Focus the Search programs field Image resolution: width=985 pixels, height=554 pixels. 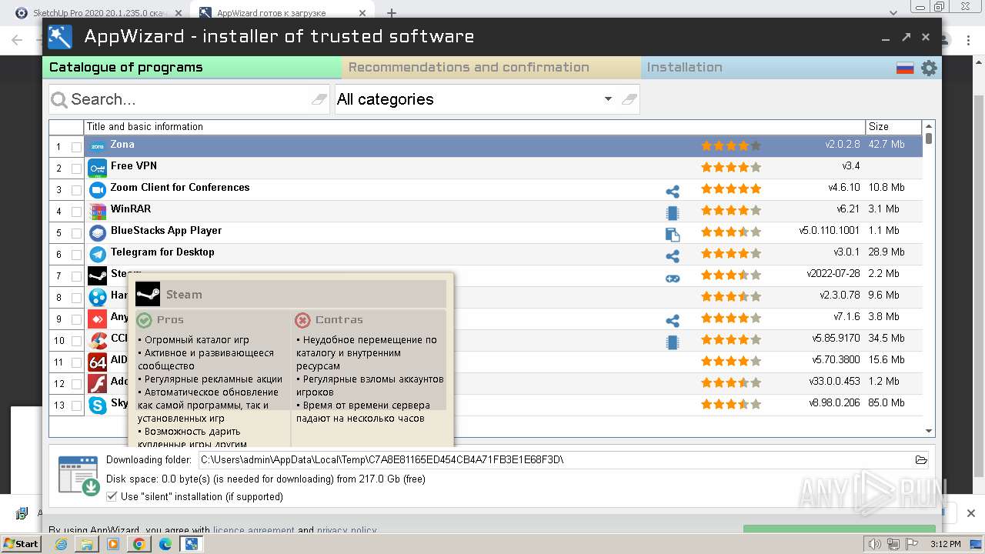pyautogui.click(x=189, y=99)
